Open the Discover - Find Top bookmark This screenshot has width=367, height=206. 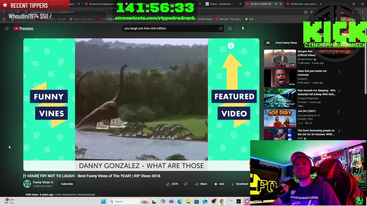point(228,19)
